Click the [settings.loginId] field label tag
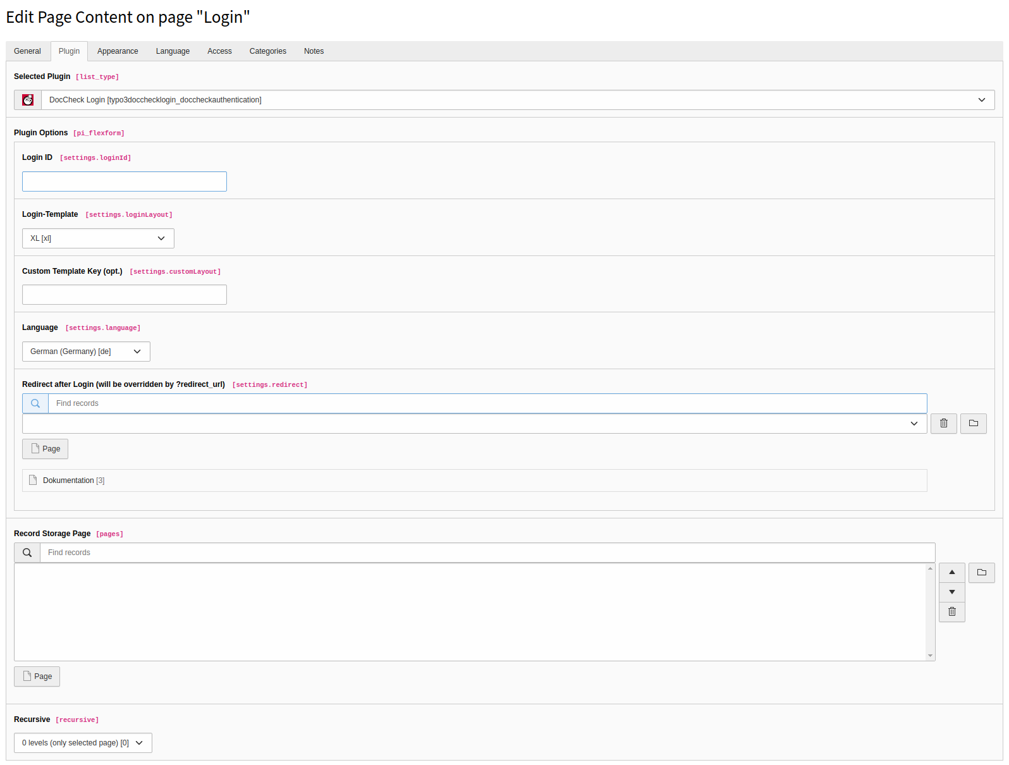Image resolution: width=1009 pixels, height=765 pixels. coord(95,158)
